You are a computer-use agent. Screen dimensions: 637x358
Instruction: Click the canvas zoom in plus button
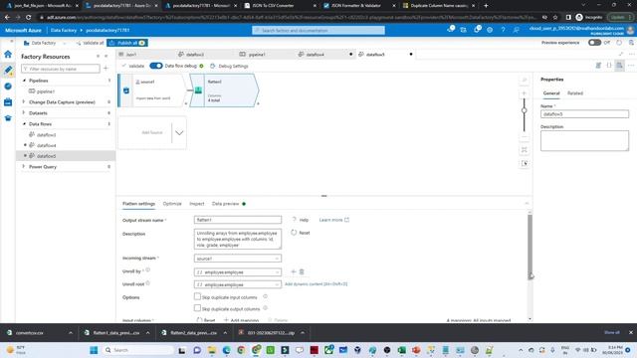coord(525,93)
